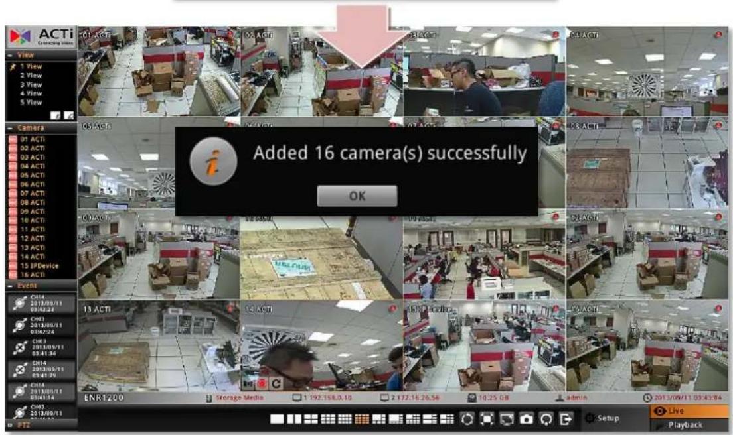The width and height of the screenshot is (733, 435).
Task: Open CH03 event at 03:41:34
Action: (x=41, y=347)
